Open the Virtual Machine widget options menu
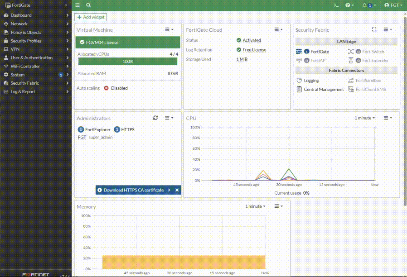The image size is (407, 277). (169, 29)
